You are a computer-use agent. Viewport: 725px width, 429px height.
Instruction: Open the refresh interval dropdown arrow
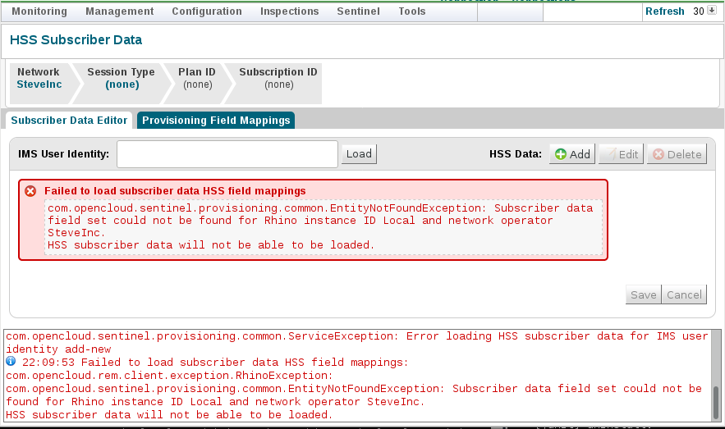[x=712, y=11]
